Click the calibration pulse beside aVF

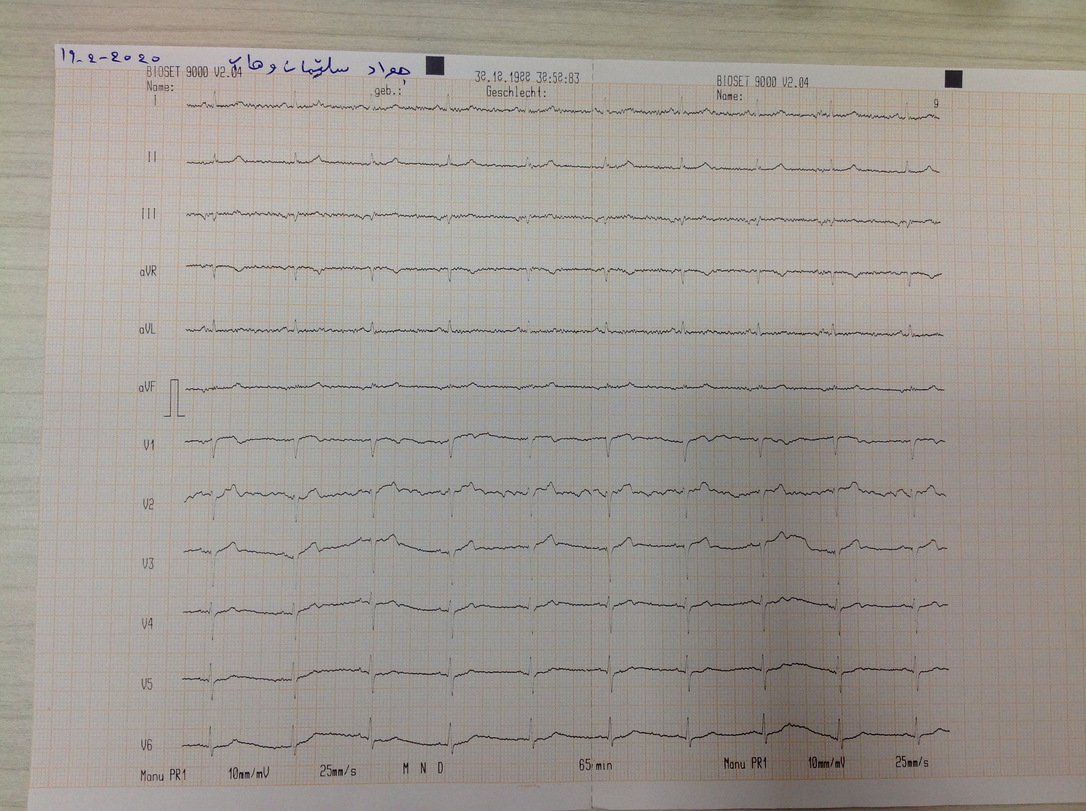coord(174,398)
